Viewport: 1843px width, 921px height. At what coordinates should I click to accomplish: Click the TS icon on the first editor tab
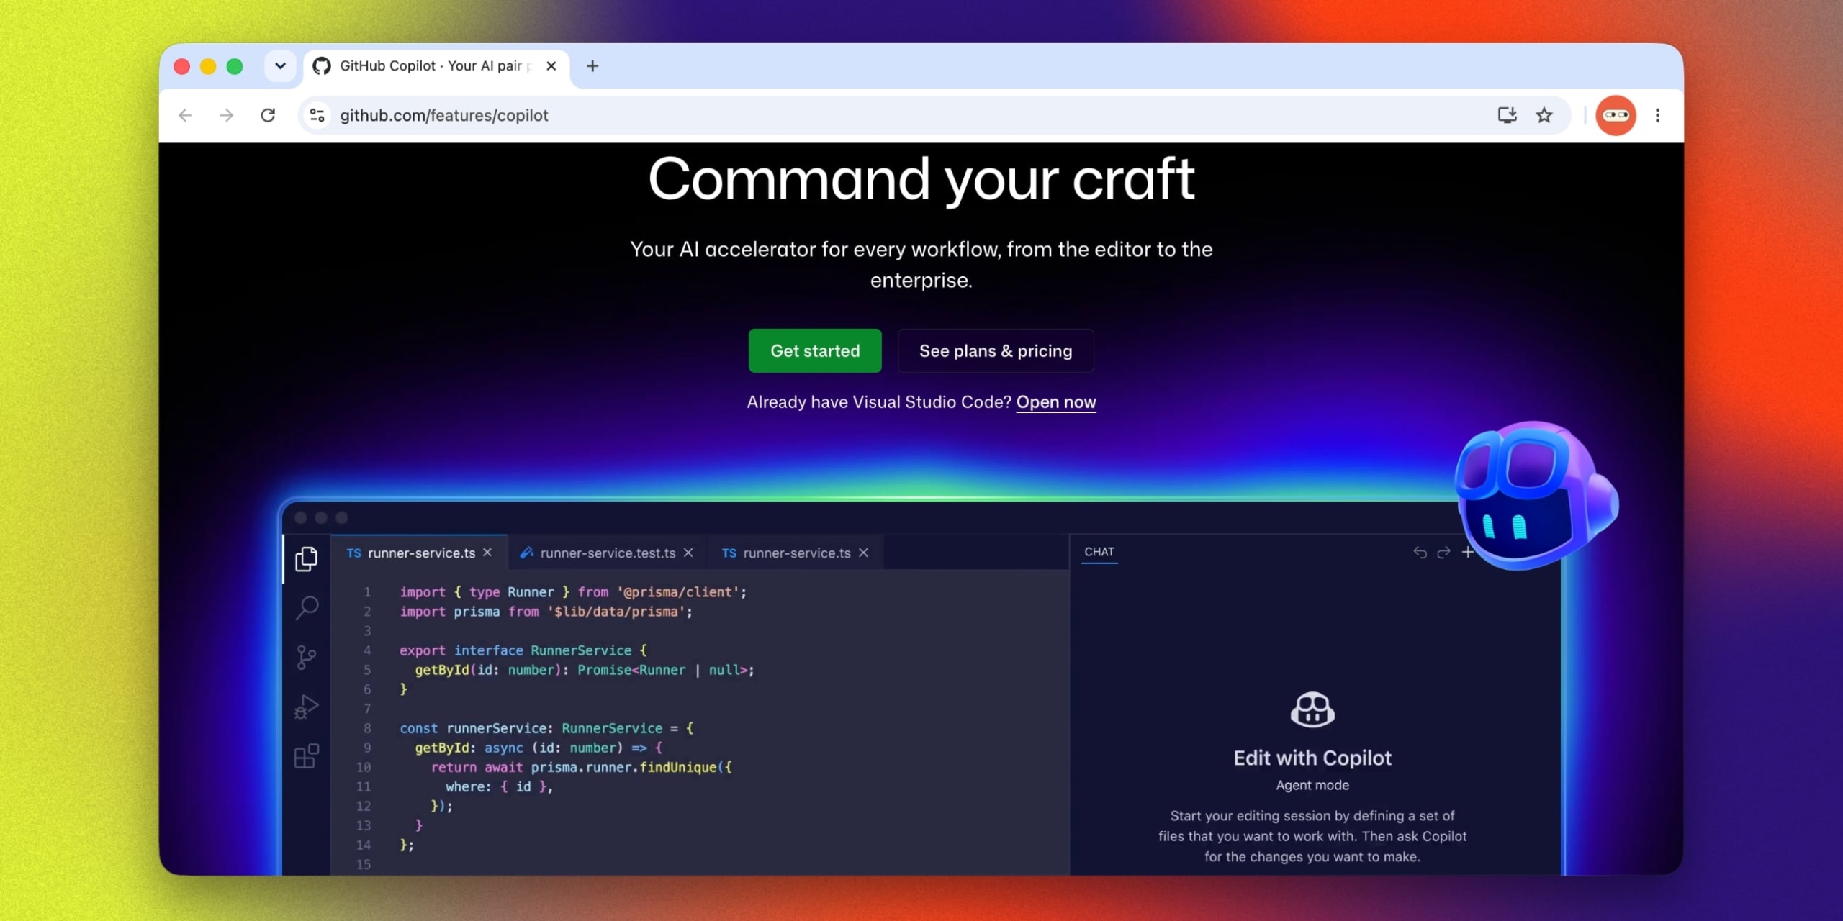pos(353,553)
